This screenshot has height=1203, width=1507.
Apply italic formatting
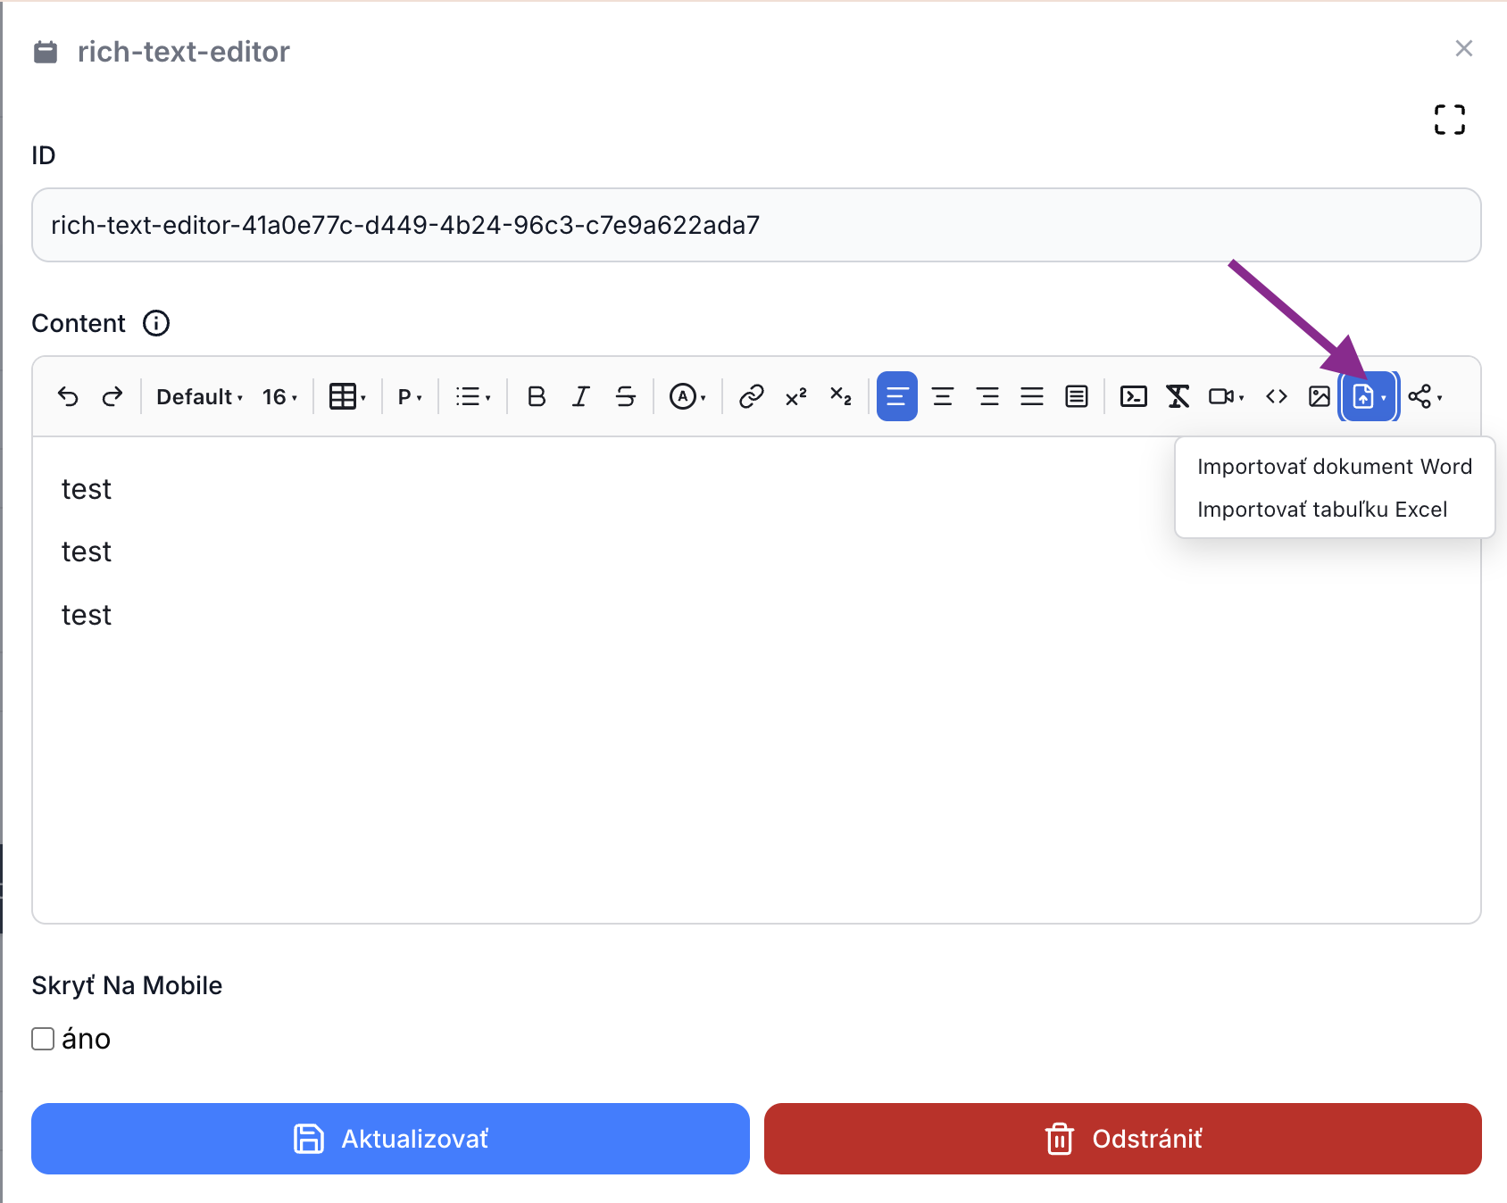(x=581, y=396)
